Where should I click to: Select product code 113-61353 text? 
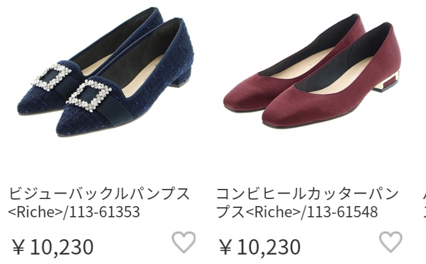tap(105, 212)
